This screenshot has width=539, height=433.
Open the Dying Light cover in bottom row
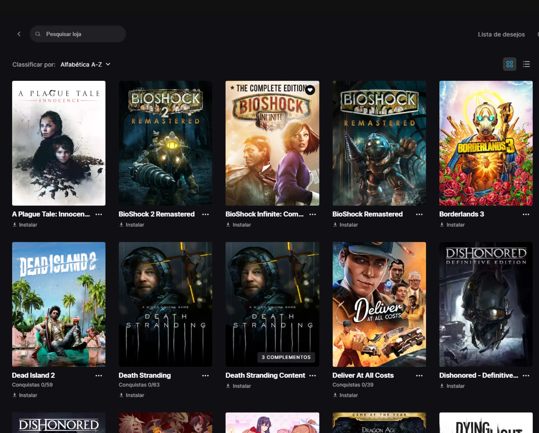click(486, 423)
